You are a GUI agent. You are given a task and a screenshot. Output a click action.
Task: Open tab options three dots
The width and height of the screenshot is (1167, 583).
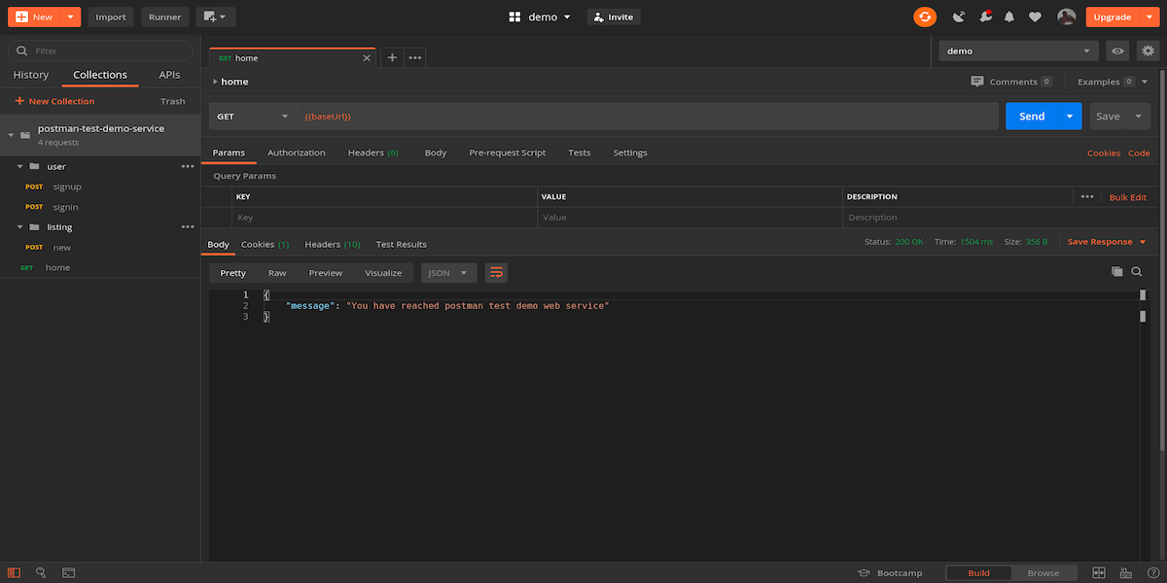415,57
